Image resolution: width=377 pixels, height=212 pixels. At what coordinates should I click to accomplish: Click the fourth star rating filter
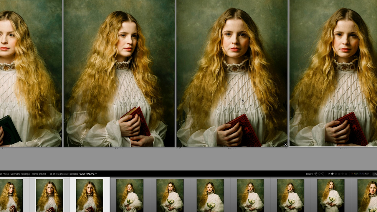[x=343, y=174]
